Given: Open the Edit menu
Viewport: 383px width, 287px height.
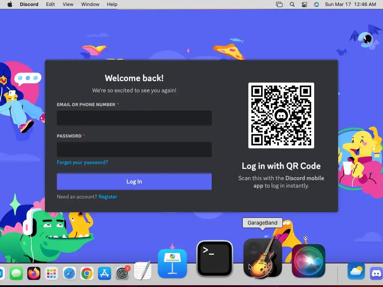Looking at the screenshot, I should point(50,4).
